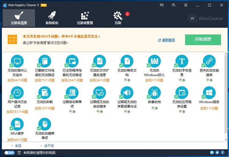The image size is (229, 157).
Task: Uncheck the 无效的右键菜单项 checkbox
Action: (x=39, y=128)
